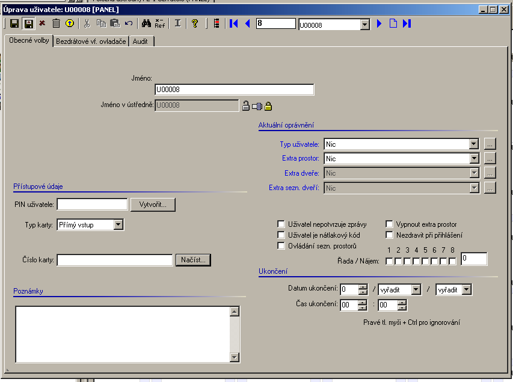Jump to first record with blue arrow
Screen dimensions: 513x382
234,23
